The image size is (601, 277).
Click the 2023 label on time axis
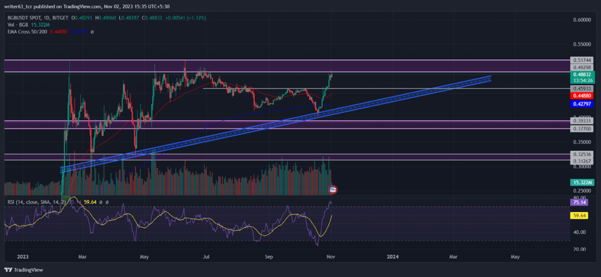(x=23, y=256)
